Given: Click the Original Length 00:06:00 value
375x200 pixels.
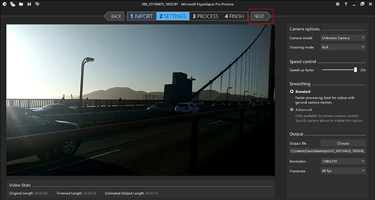Looking at the screenshot, I should click(41, 193).
